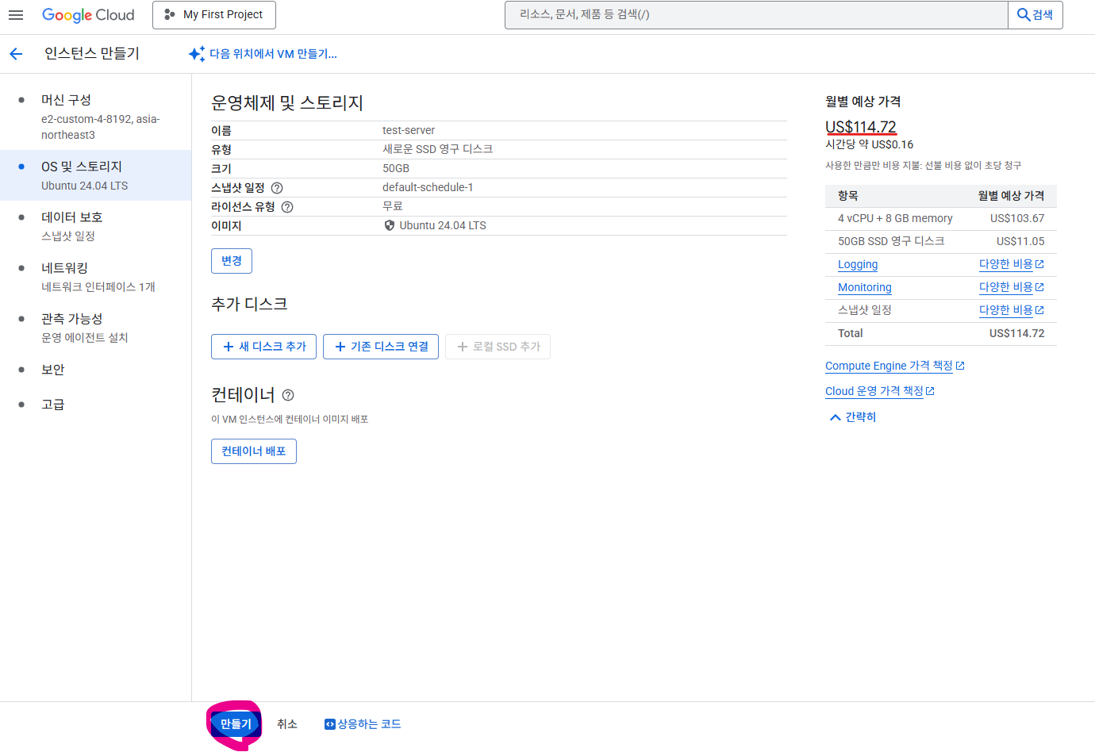
Task: Open 상응하는 코드 equivalent code
Action: click(363, 724)
